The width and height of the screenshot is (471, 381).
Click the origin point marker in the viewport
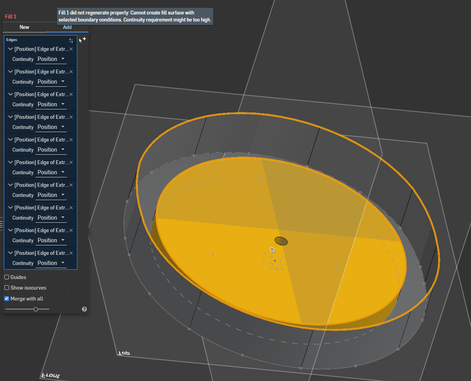pyautogui.click(x=272, y=249)
